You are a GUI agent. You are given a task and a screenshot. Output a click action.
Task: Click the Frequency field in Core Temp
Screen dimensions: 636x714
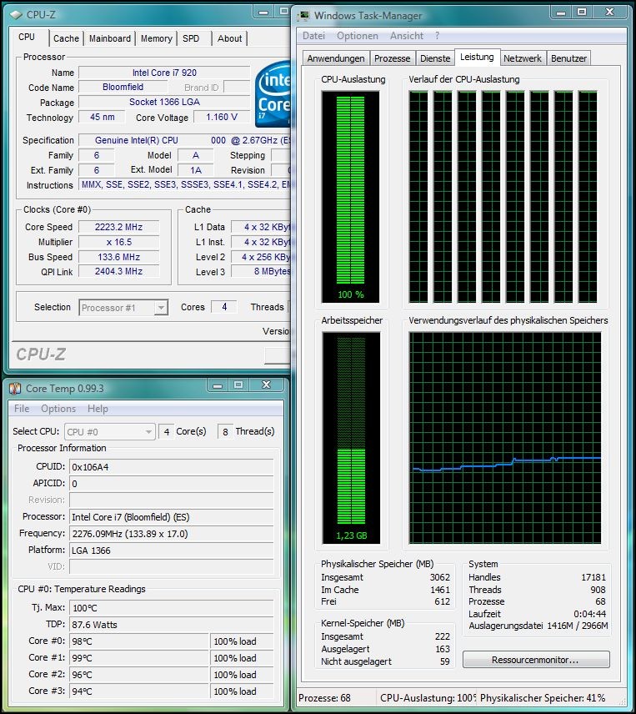click(171, 534)
